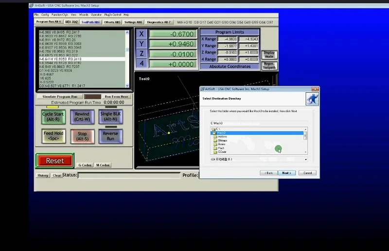Screen dimensions: 389x251
Task: Click the G-code list scroll-up arrow
Action: pos(127,33)
